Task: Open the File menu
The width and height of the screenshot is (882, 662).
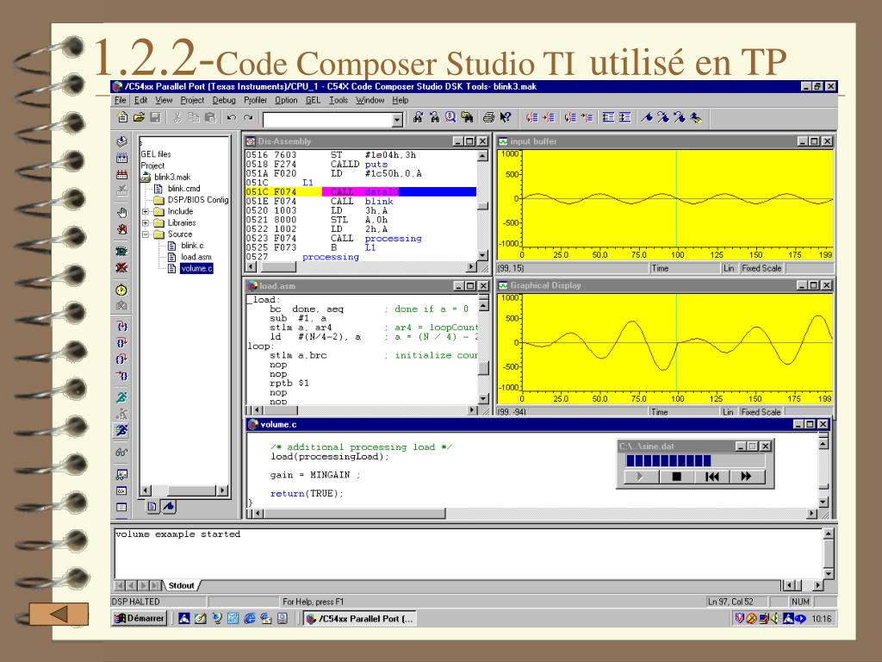Action: tap(121, 100)
